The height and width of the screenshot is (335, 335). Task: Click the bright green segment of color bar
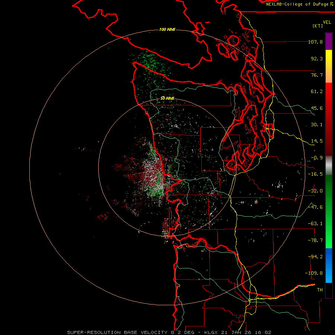(x=329, y=211)
